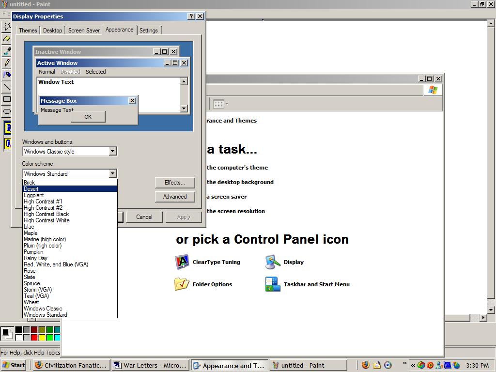Image resolution: width=496 pixels, height=372 pixels.
Task: Click the Start button
Action: (x=13, y=365)
